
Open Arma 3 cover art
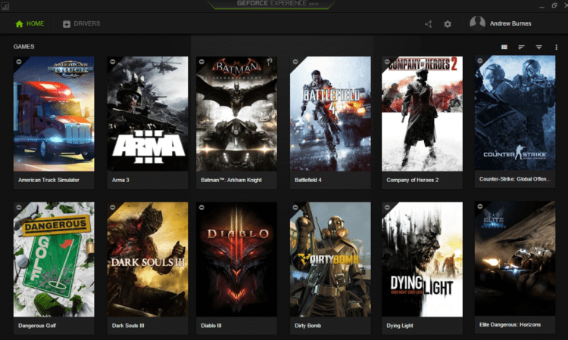148,114
